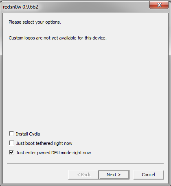Screen dimensions: 171x186
Task: Click the greyed-out < Back button
Action: click(83, 175)
